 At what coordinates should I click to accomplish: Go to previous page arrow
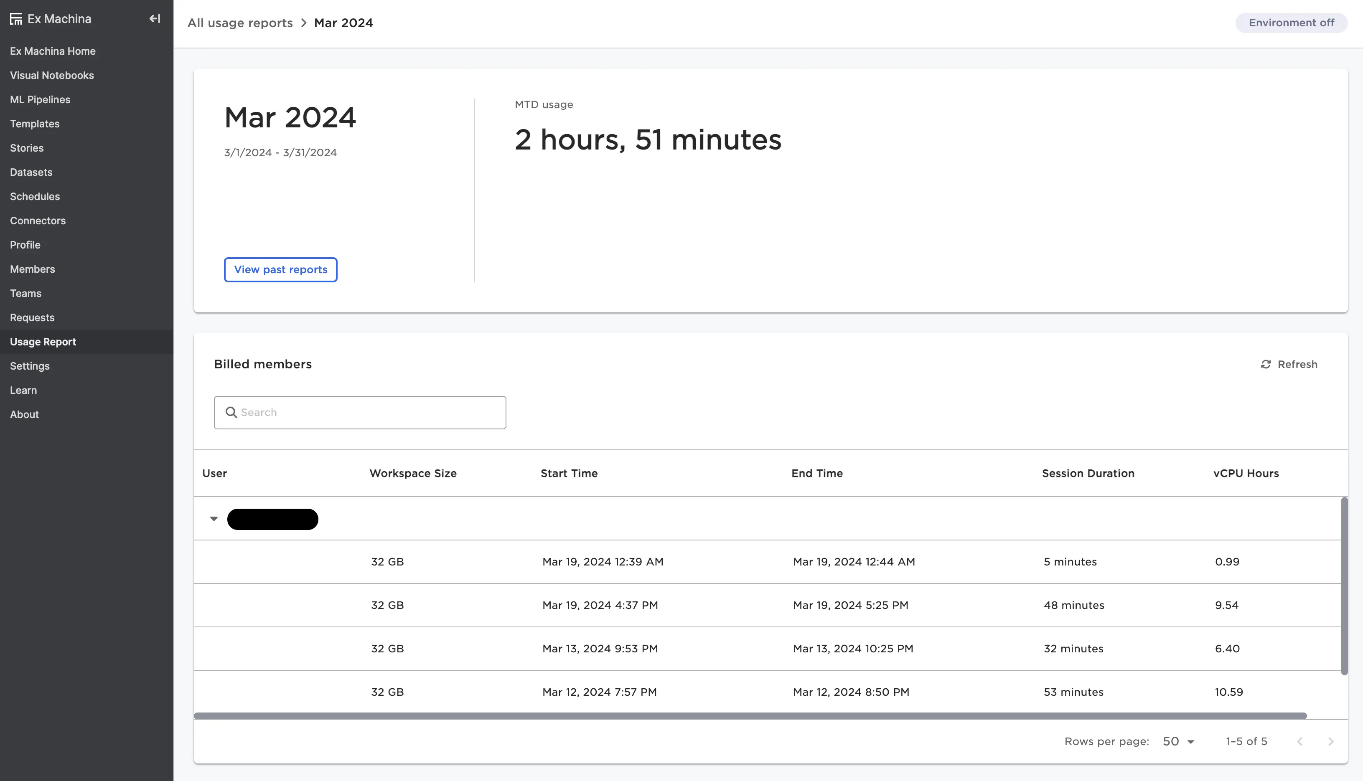[1299, 741]
